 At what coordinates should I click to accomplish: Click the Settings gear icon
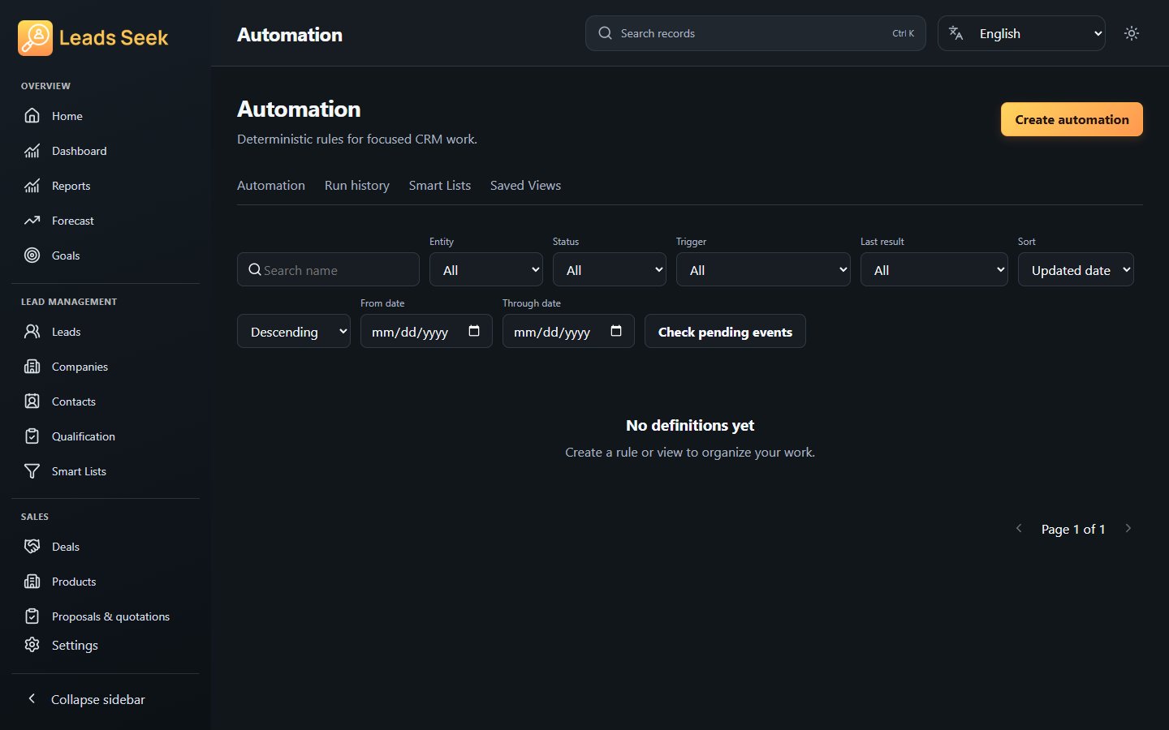pos(32,645)
